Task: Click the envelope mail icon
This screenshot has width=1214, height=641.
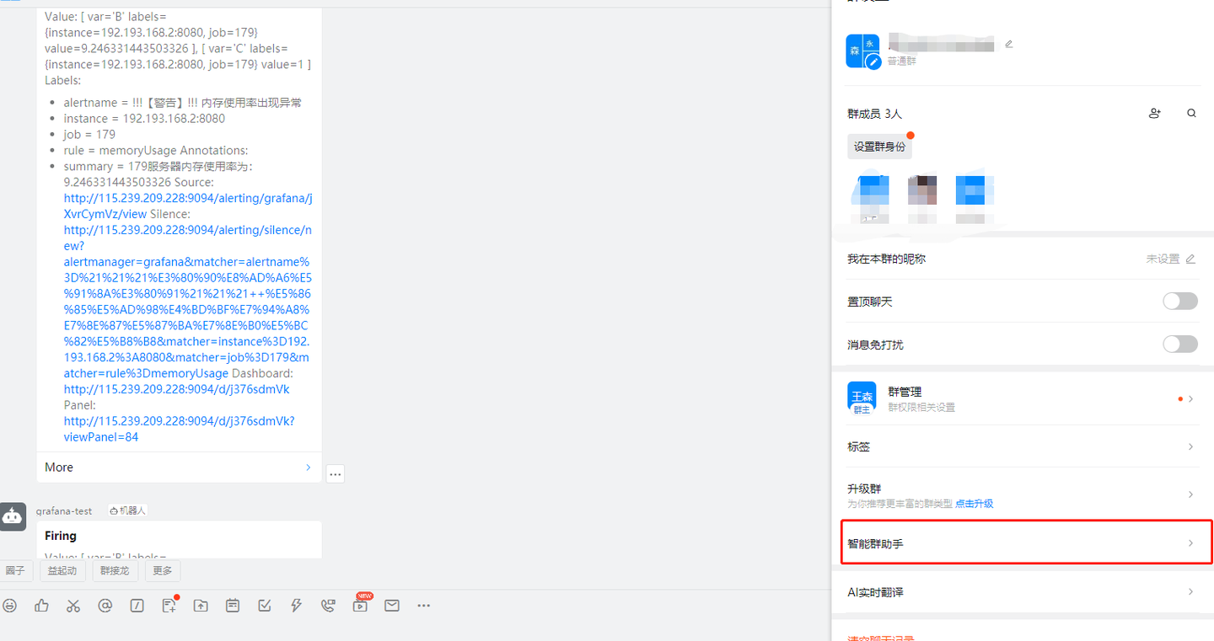Action: pyautogui.click(x=392, y=606)
